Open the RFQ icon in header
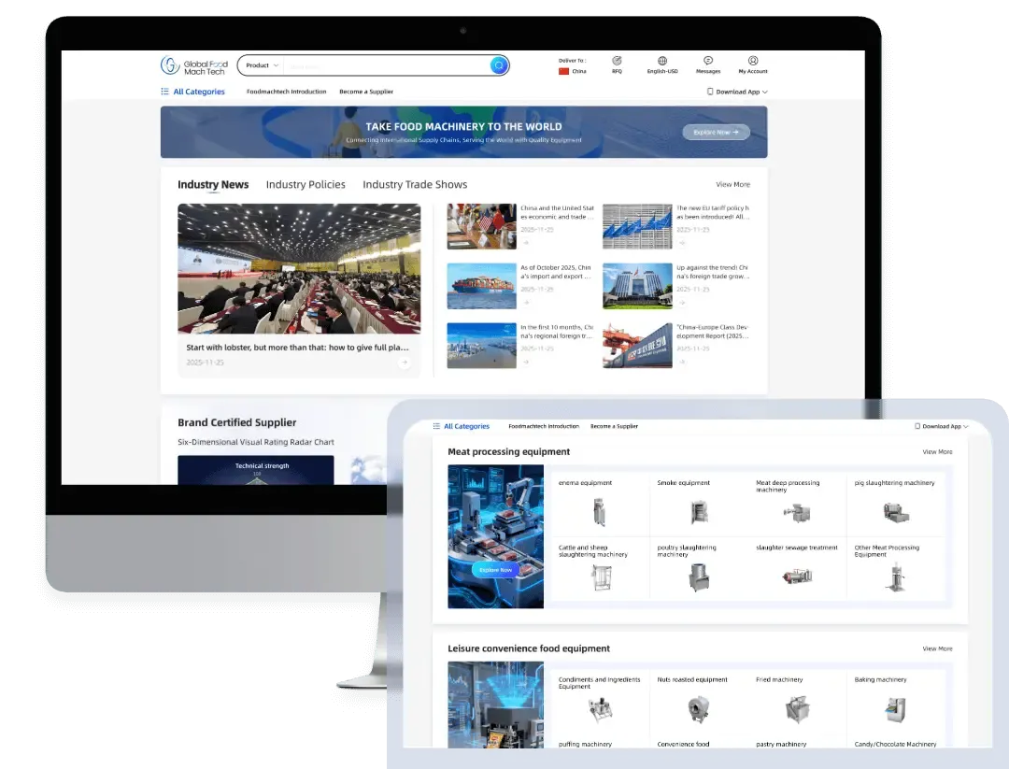Image resolution: width=1009 pixels, height=769 pixels. (x=617, y=61)
